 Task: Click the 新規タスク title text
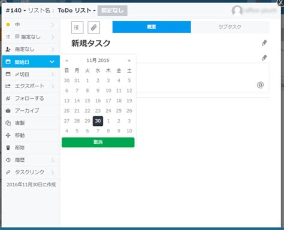tap(91, 43)
